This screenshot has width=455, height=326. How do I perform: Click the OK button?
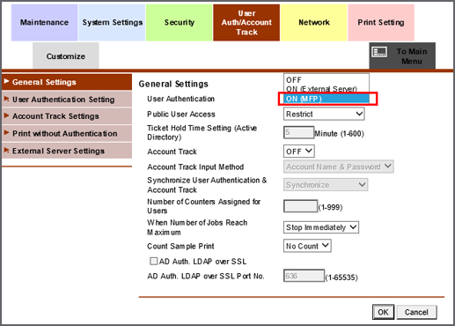click(x=383, y=312)
